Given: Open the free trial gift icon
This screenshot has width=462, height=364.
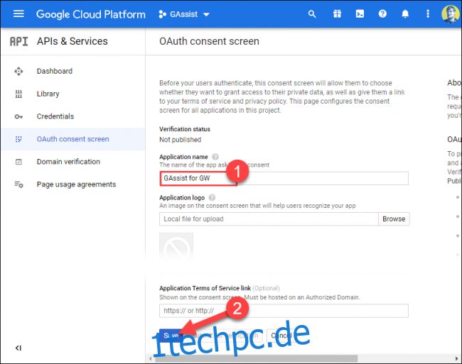Looking at the screenshot, I should (337, 13).
